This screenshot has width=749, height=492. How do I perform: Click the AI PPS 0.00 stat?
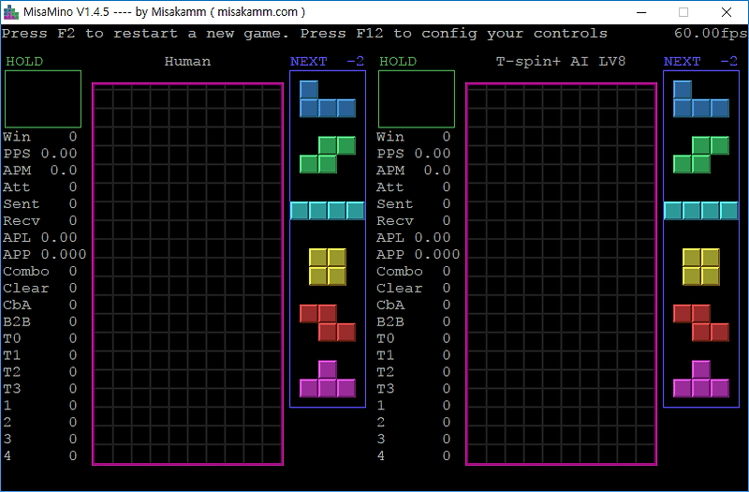(x=414, y=154)
